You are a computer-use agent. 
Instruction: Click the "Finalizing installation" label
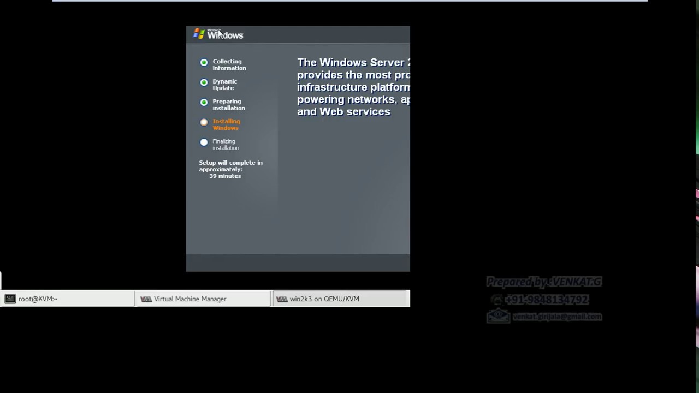tap(226, 145)
